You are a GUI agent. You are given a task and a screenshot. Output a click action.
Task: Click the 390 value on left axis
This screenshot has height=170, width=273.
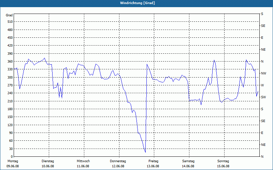click(x=10, y=54)
